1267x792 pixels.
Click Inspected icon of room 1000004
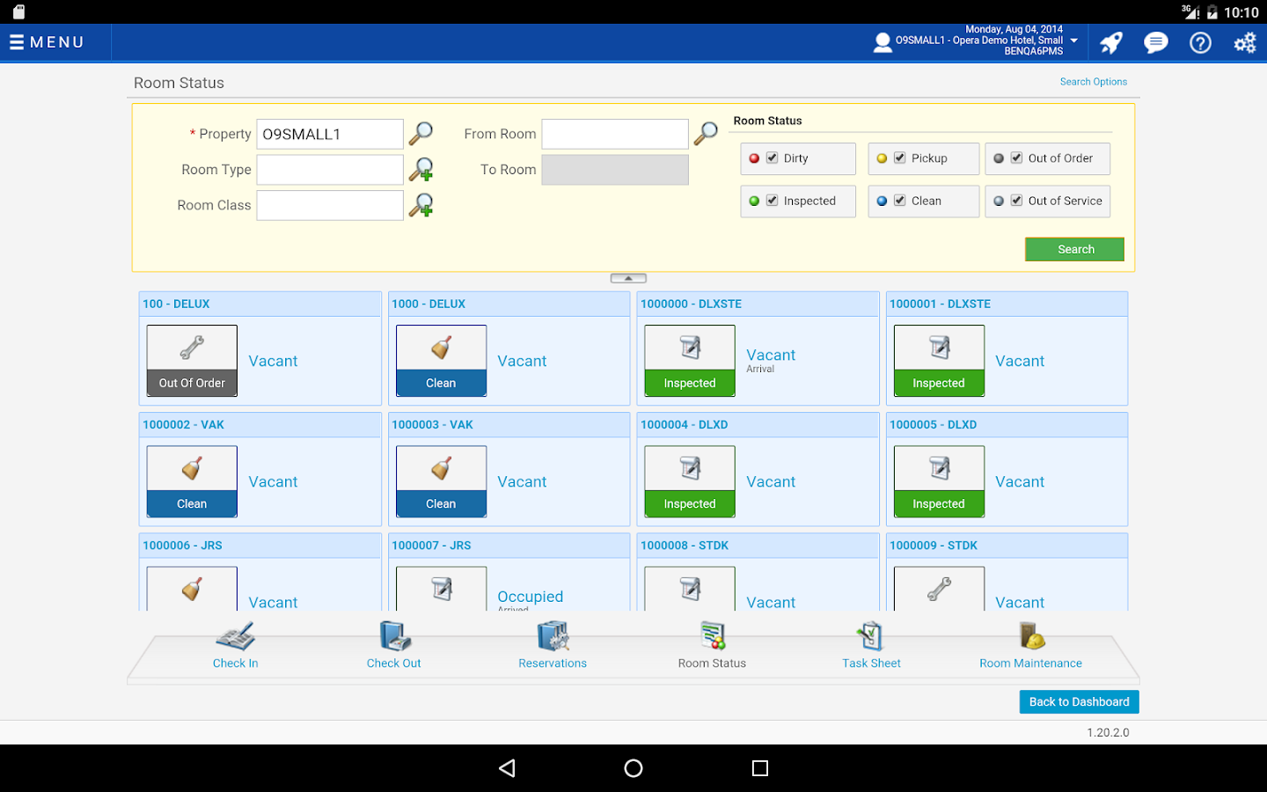click(690, 481)
